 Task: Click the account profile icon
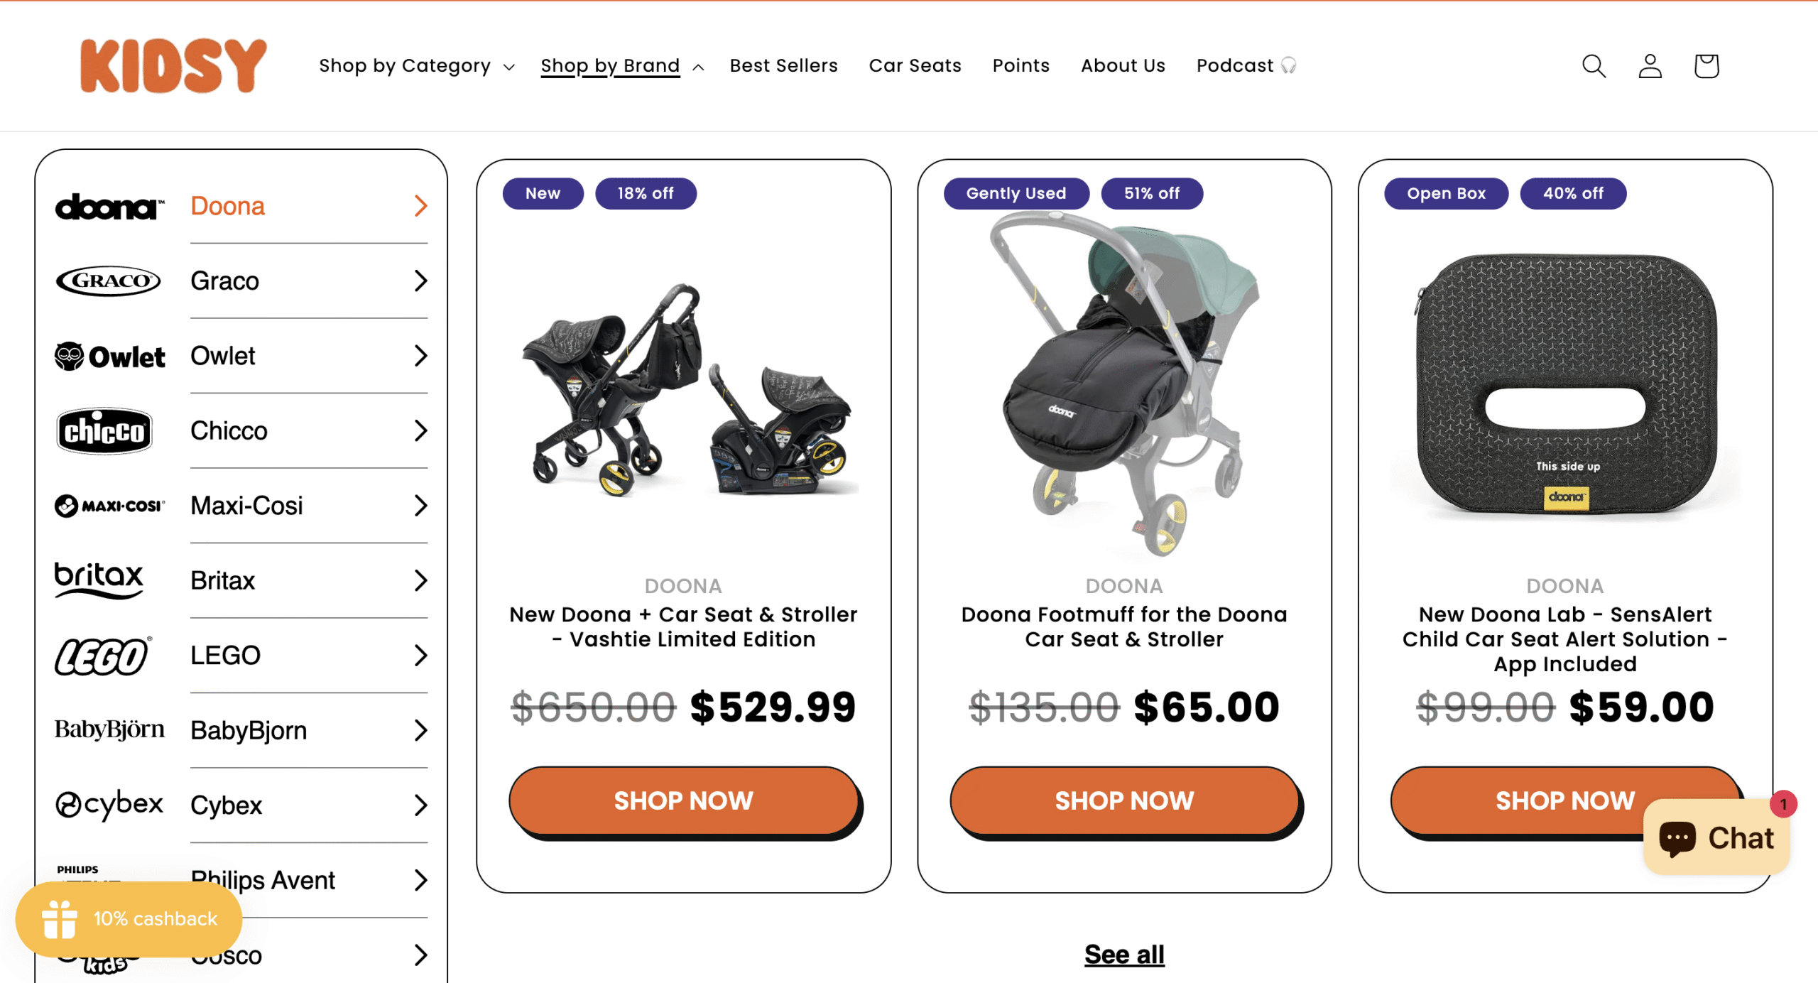coord(1650,66)
